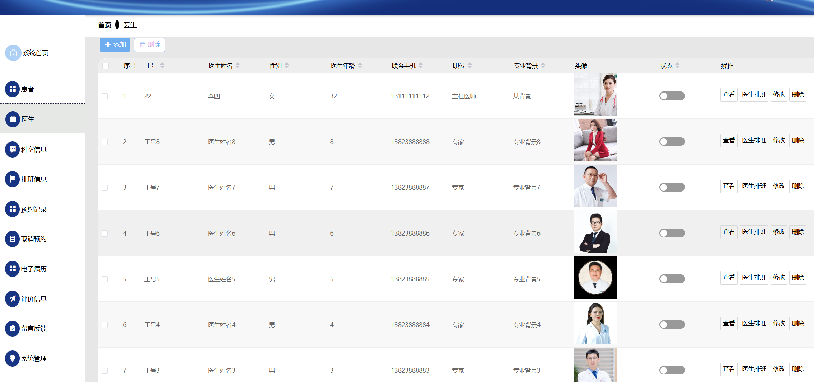Tick the select-all checkbox in header
The width and height of the screenshot is (814, 382).
tap(106, 66)
